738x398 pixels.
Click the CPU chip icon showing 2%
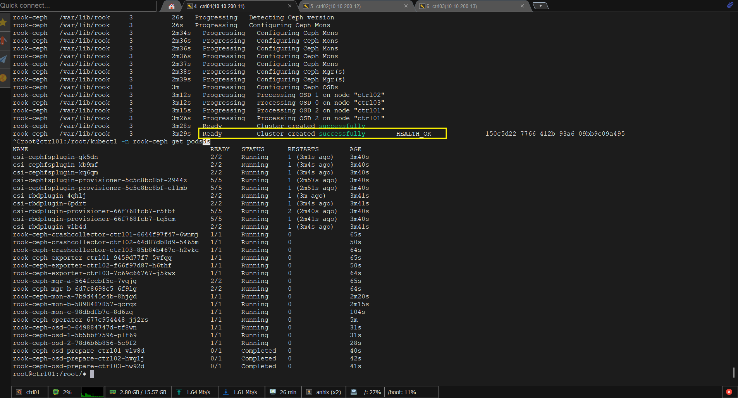[56, 392]
